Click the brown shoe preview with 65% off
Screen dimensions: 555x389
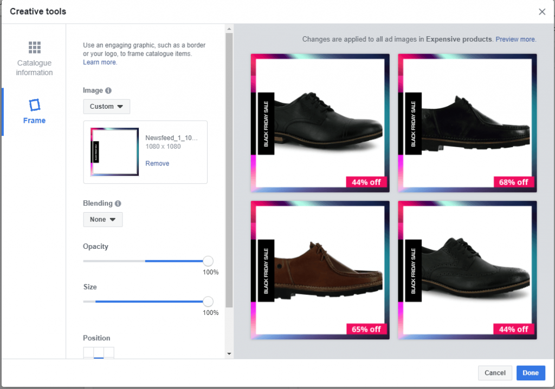click(x=320, y=270)
